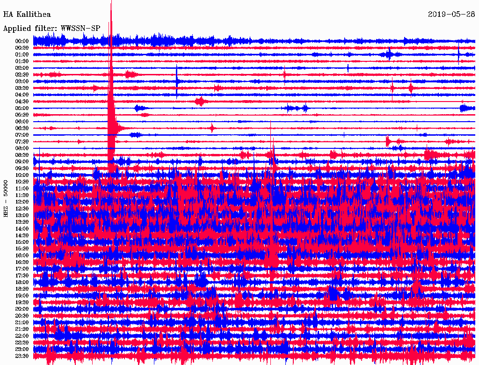Viewport: 479px width, 365px height.
Task: Select the 12:00 time label
Action: [22, 202]
